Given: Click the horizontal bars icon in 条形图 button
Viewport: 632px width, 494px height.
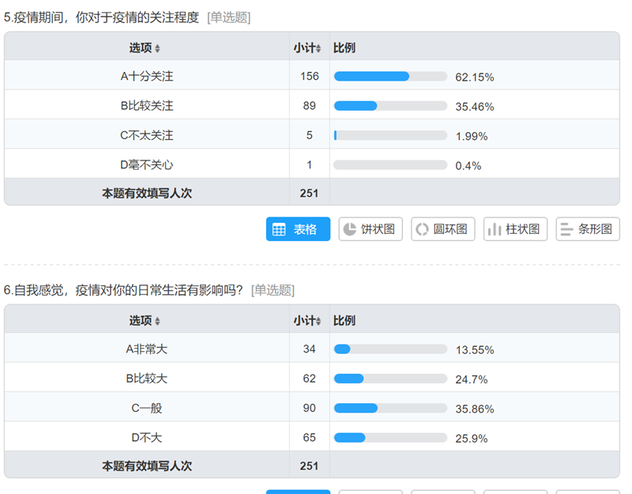Looking at the screenshot, I should (566, 229).
